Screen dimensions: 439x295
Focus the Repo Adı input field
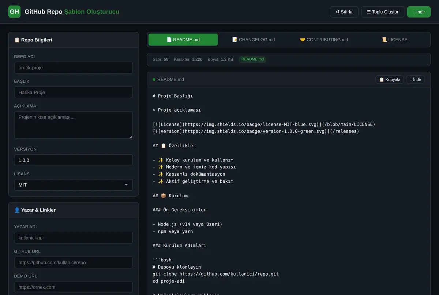73,67
